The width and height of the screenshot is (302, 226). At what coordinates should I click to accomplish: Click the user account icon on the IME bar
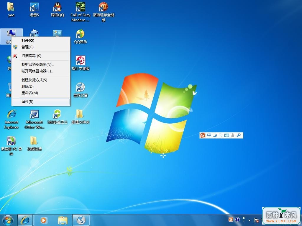pyautogui.click(x=233, y=135)
